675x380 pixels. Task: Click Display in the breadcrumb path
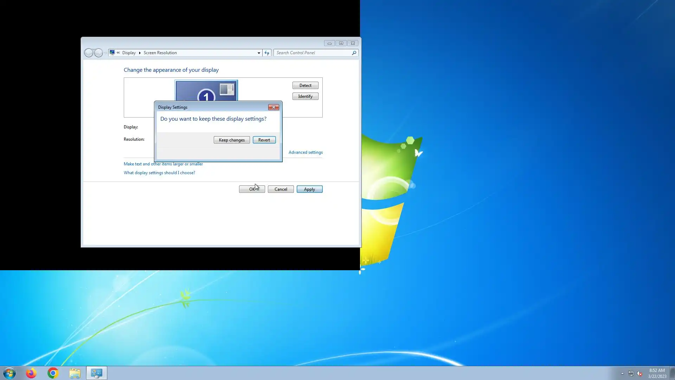(129, 53)
